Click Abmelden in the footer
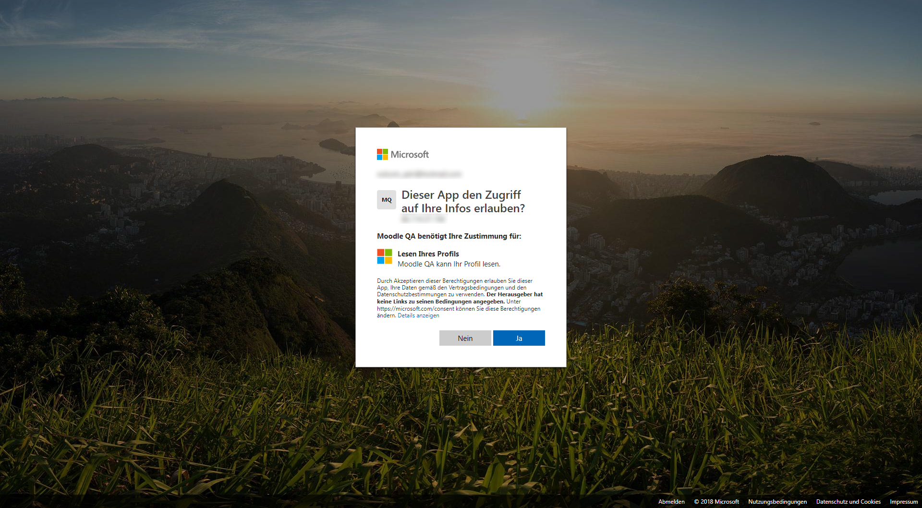The image size is (922, 508). [x=671, y=501]
